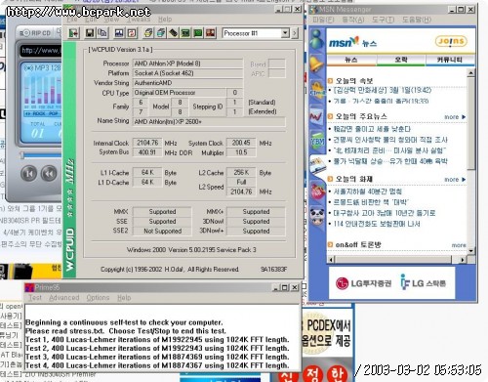Click the yellow printer icon in toolbar
The width and height of the screenshot is (488, 382).
[x=148, y=33]
